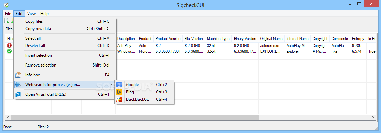Click the entropy value '6.574'

(x=356, y=51)
